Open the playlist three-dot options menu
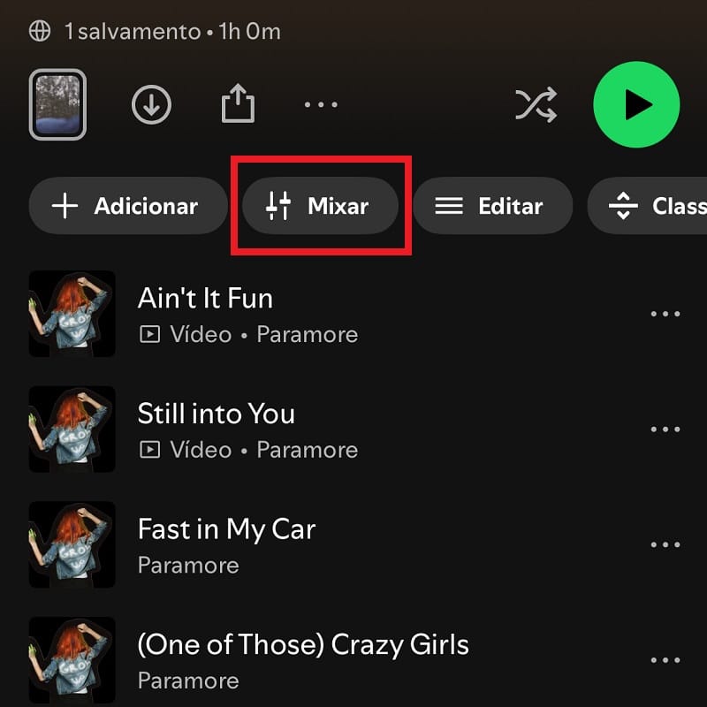This screenshot has height=707, width=707. click(321, 104)
